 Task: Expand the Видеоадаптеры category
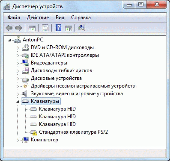(18, 63)
